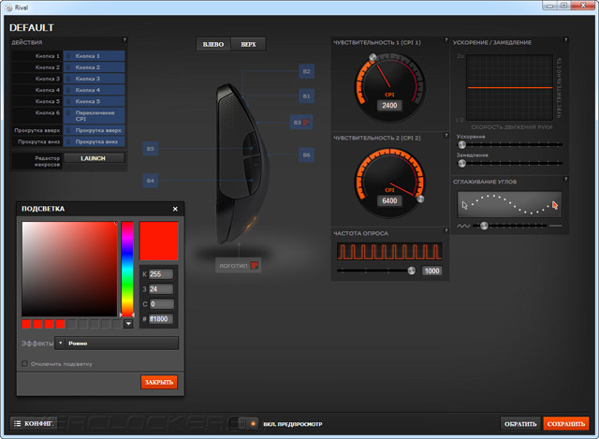Open Прокрутка вниз action dropdown
This screenshot has width=599, height=439.
(x=94, y=141)
